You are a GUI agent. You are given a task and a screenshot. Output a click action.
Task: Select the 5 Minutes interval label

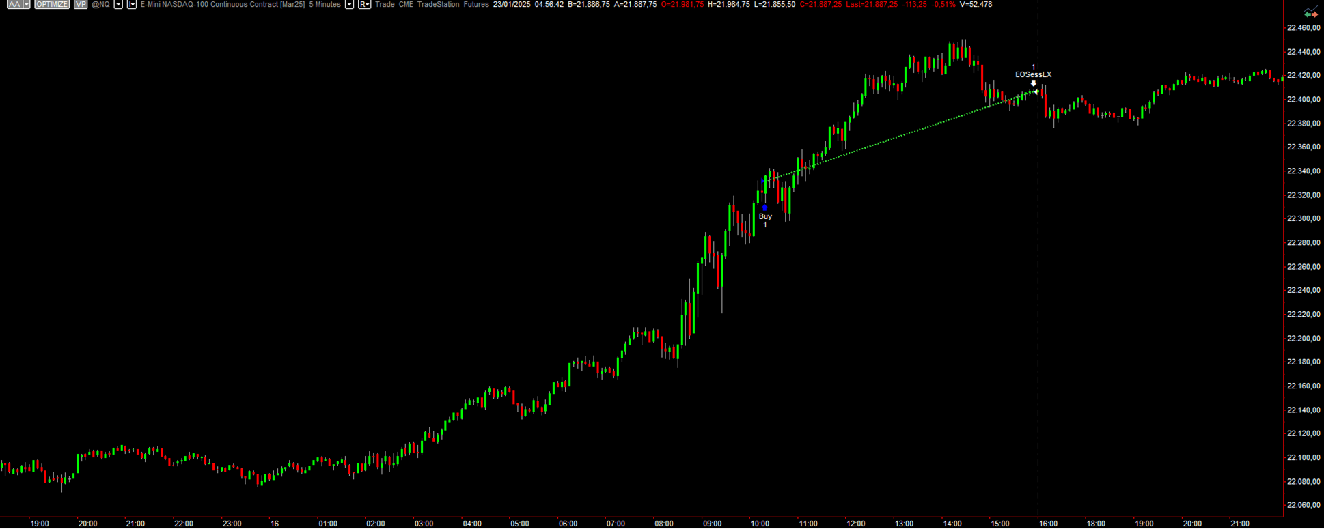325,5
